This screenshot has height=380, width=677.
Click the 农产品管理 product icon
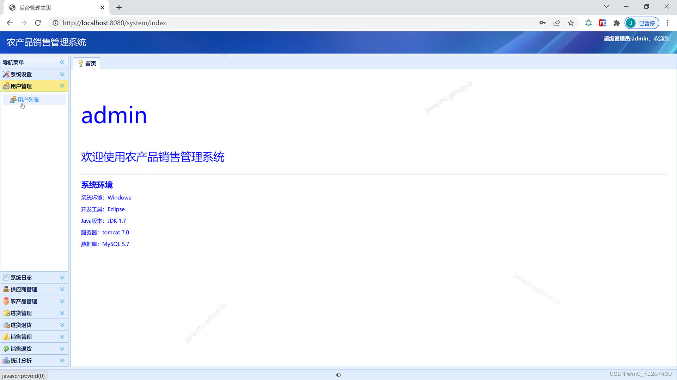tap(6, 301)
